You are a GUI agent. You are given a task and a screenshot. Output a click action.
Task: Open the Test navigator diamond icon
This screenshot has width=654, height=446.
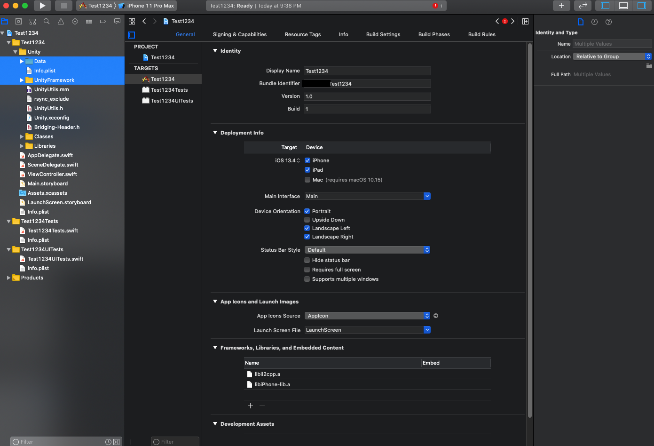(75, 21)
